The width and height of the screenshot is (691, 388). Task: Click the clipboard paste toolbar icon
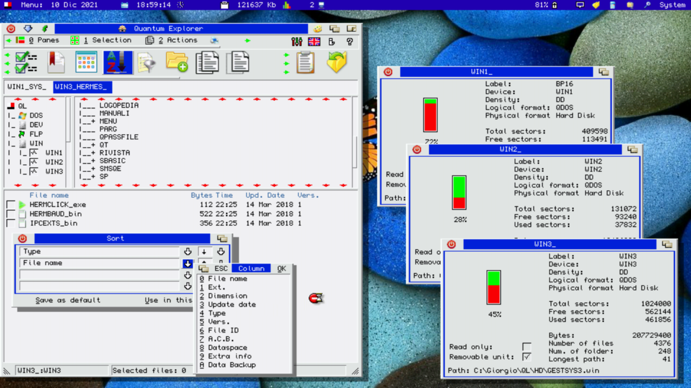tap(305, 62)
